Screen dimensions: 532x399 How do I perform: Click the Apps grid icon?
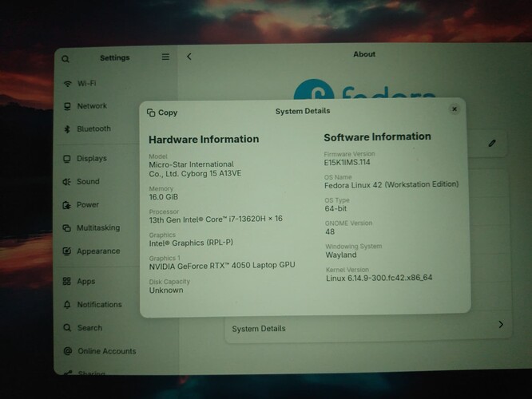[x=67, y=282]
